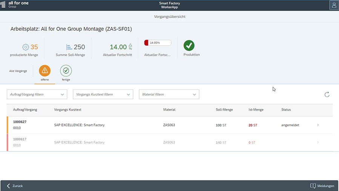Click the Zurück back arrow icon
This screenshot has height=191, width=339.
[x=8, y=186]
